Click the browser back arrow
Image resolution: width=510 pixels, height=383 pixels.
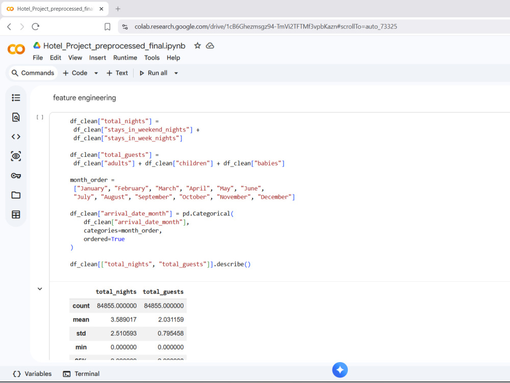coord(9,27)
